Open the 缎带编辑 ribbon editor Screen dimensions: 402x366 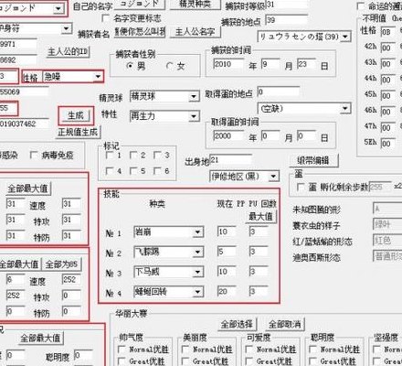tap(313, 160)
